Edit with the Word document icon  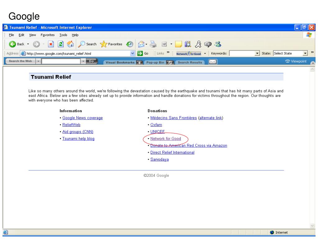(164, 44)
